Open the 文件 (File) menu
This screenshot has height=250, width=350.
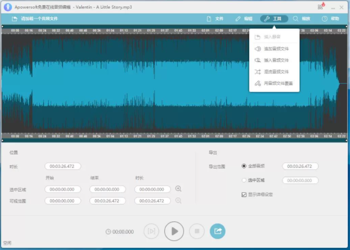point(215,19)
